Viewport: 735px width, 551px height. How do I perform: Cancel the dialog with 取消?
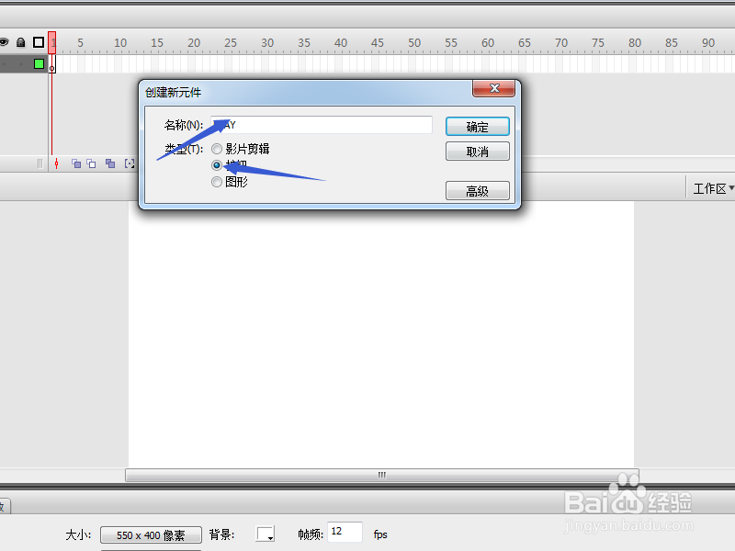478,151
